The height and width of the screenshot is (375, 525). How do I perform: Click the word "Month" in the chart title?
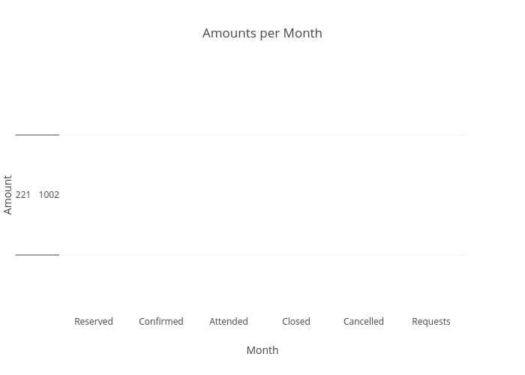coord(302,33)
